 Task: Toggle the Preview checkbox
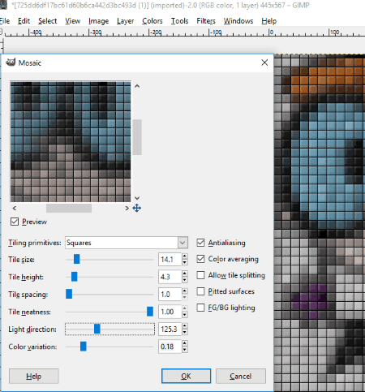15,222
